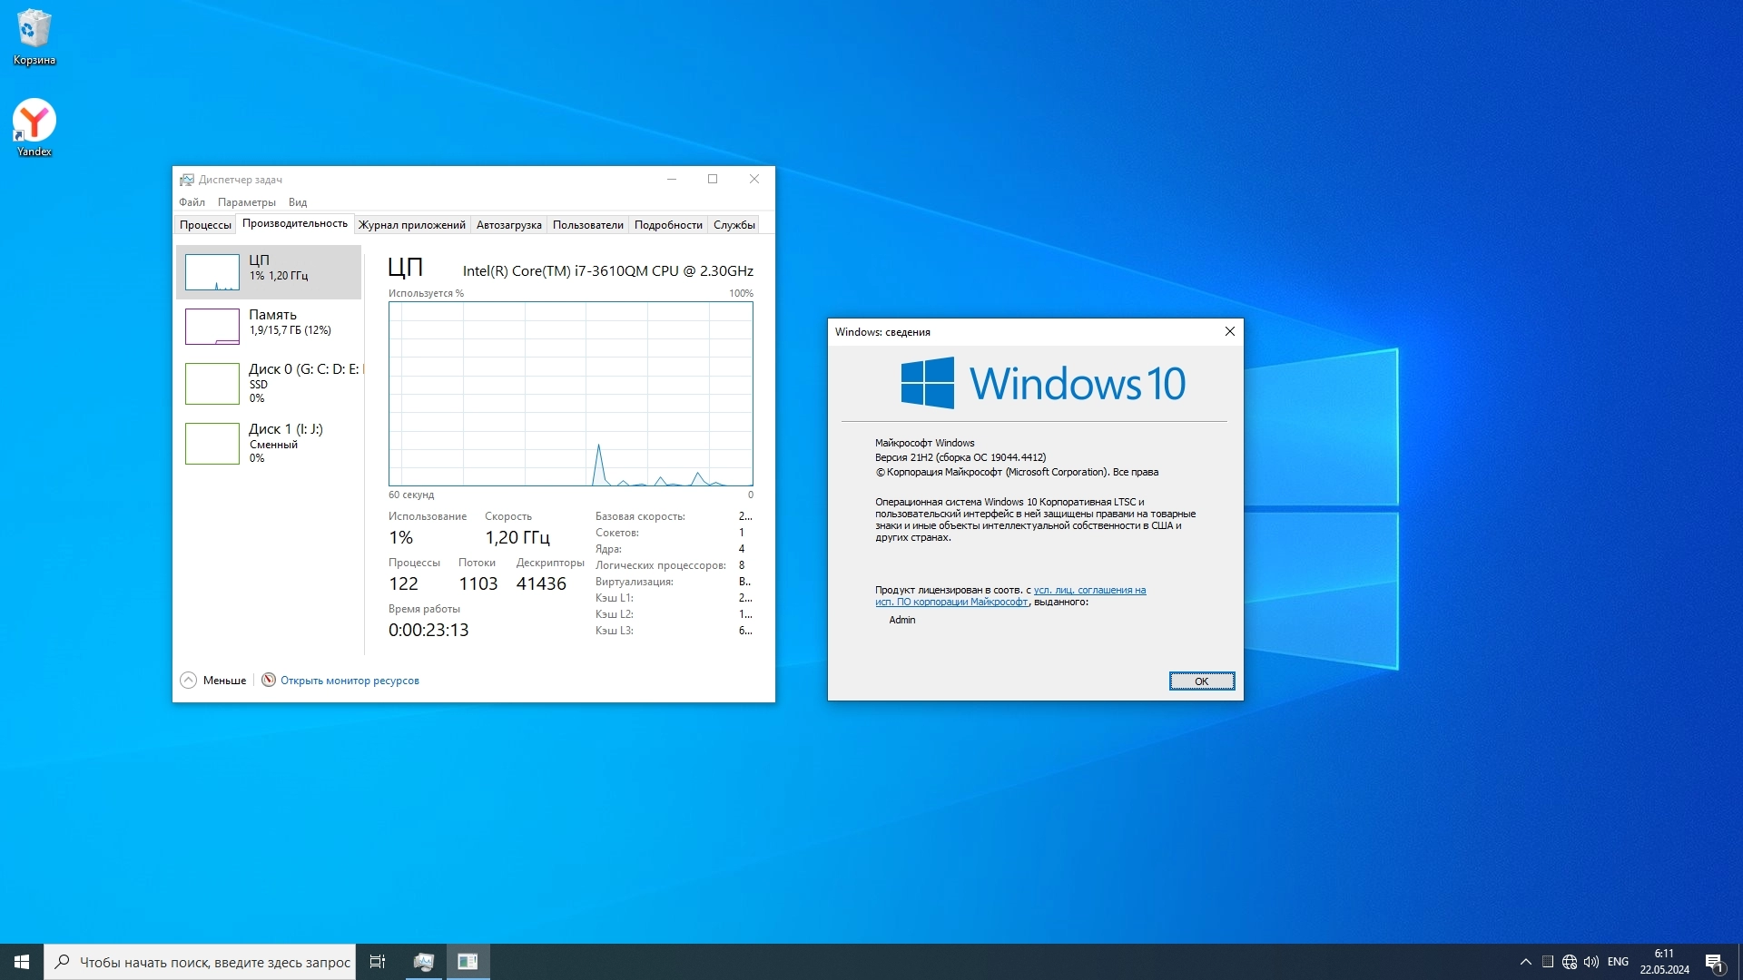The image size is (1743, 980).
Task: Open the "Параметры" menu
Action: point(246,202)
